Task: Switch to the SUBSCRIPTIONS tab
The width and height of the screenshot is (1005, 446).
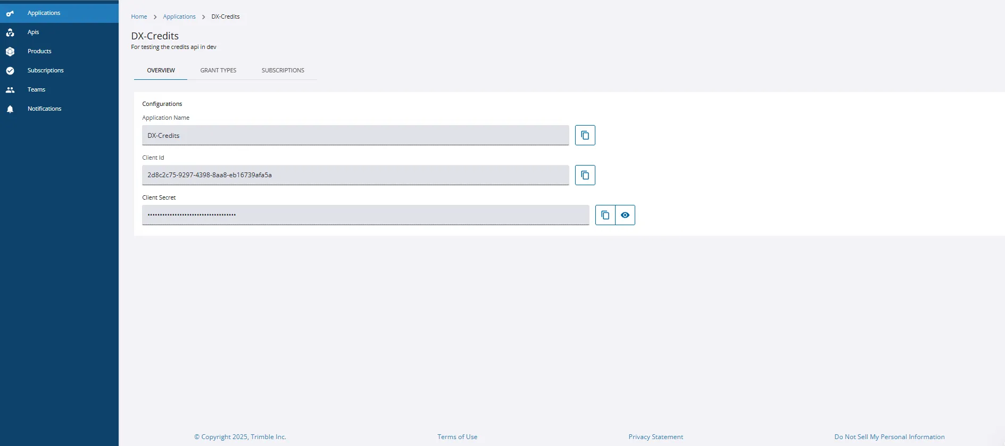Action: (x=283, y=70)
